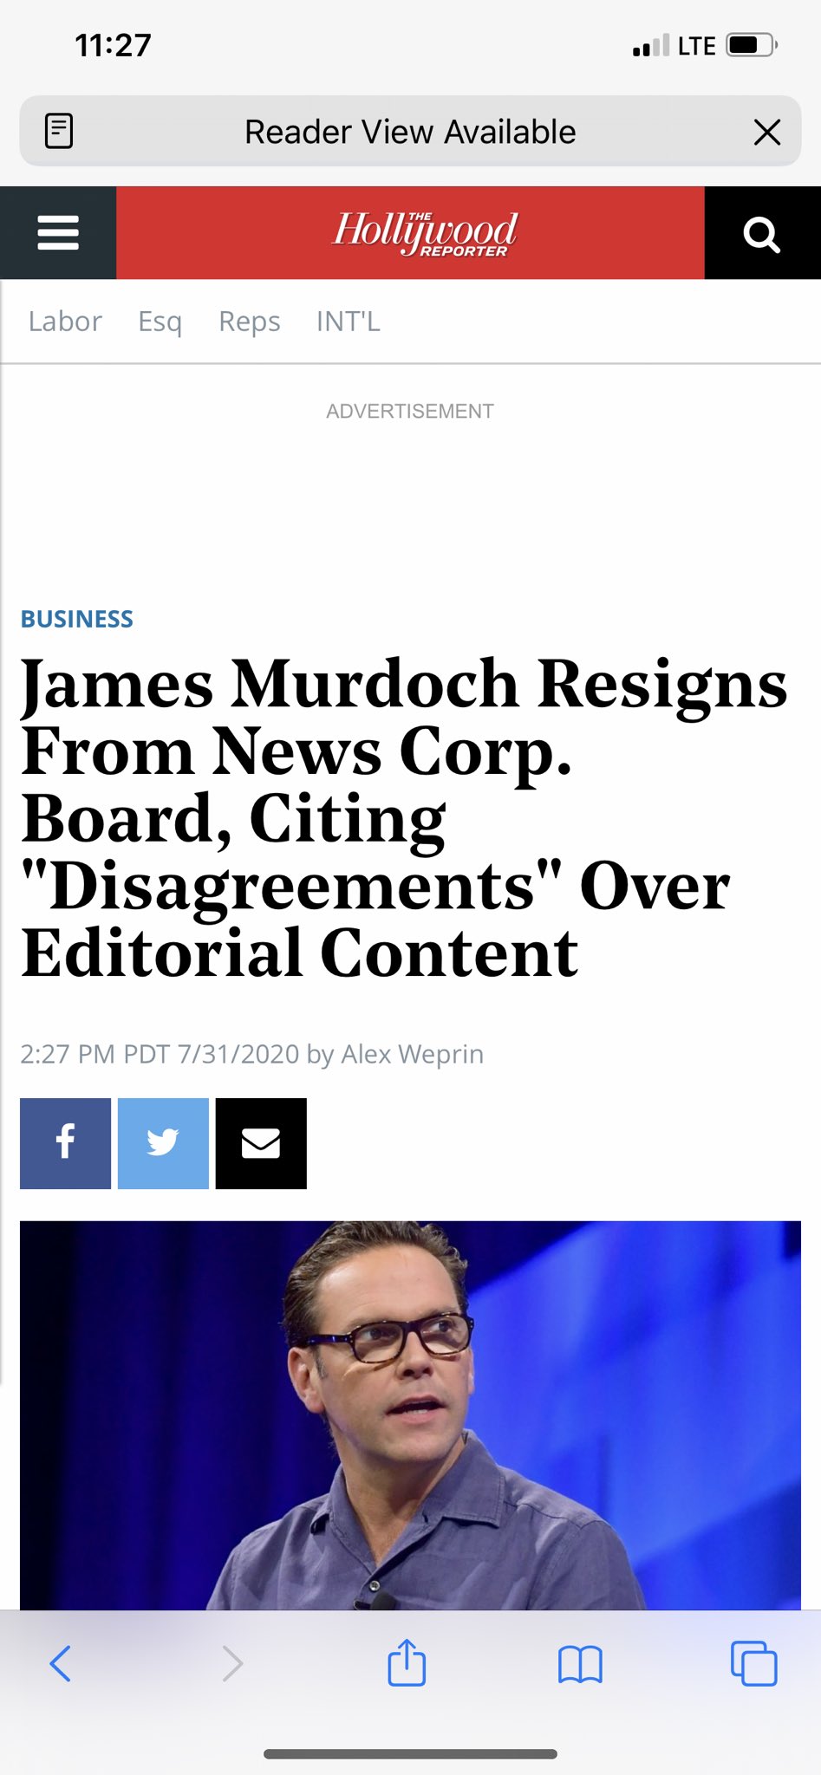
Task: Select the Reps section tab
Action: click(x=250, y=322)
